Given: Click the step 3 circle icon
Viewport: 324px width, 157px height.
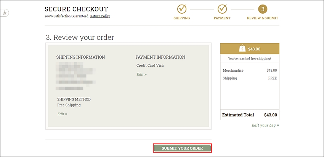Looking at the screenshot, I should [x=263, y=9].
